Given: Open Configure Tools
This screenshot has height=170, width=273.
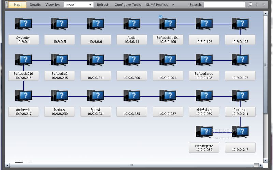Looking at the screenshot, I should [128, 5].
